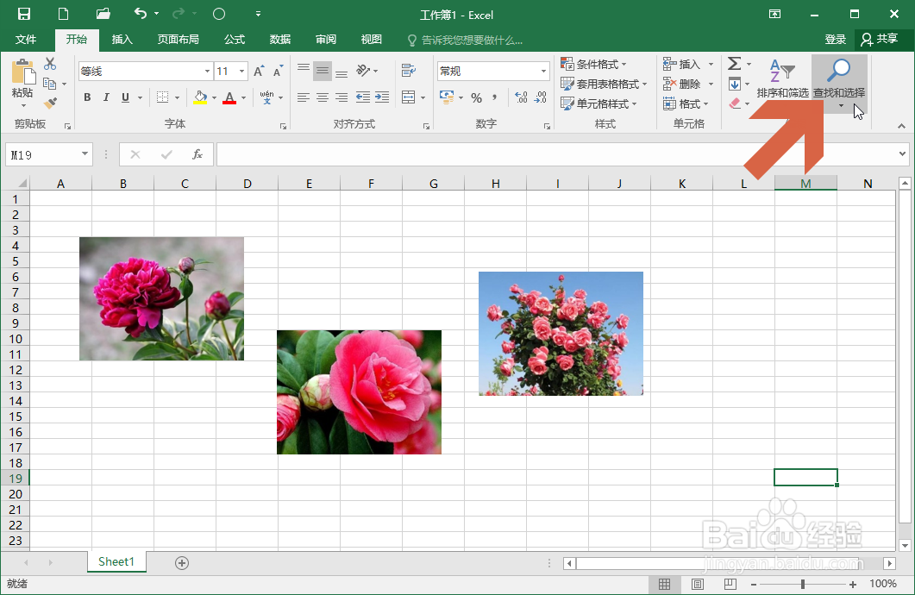Click the AutoSum sigma icon
915x595 pixels.
pyautogui.click(x=735, y=64)
